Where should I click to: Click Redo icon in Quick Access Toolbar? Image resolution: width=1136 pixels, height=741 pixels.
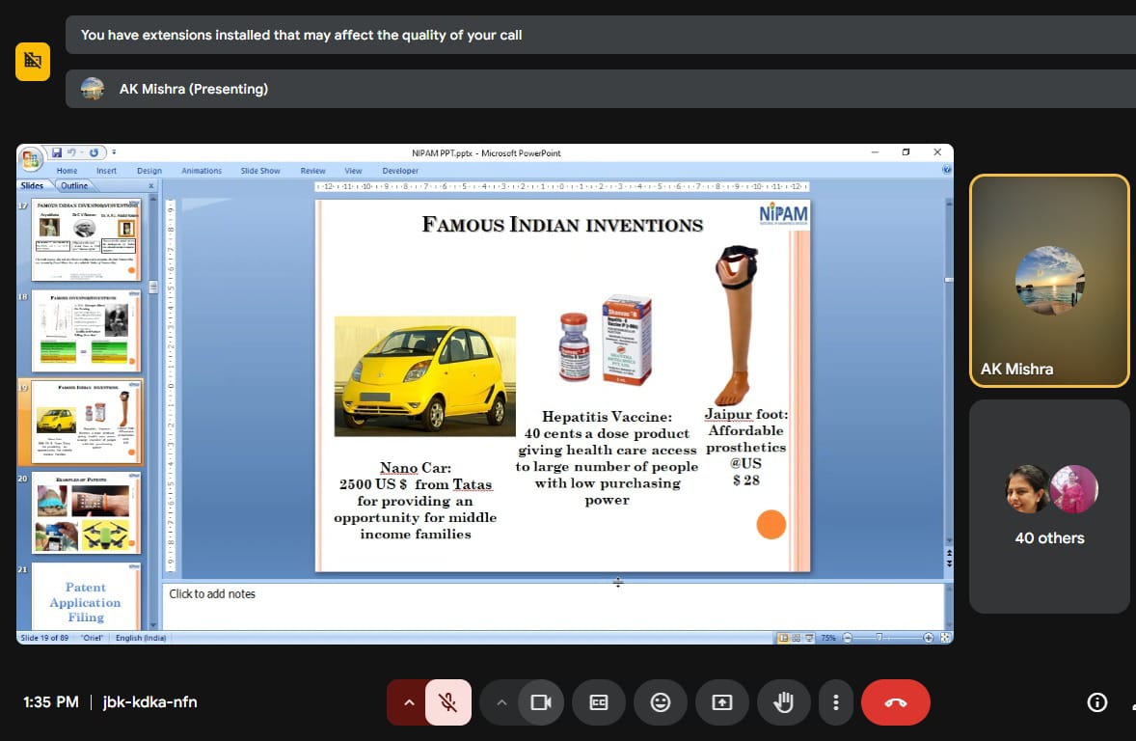tap(94, 152)
